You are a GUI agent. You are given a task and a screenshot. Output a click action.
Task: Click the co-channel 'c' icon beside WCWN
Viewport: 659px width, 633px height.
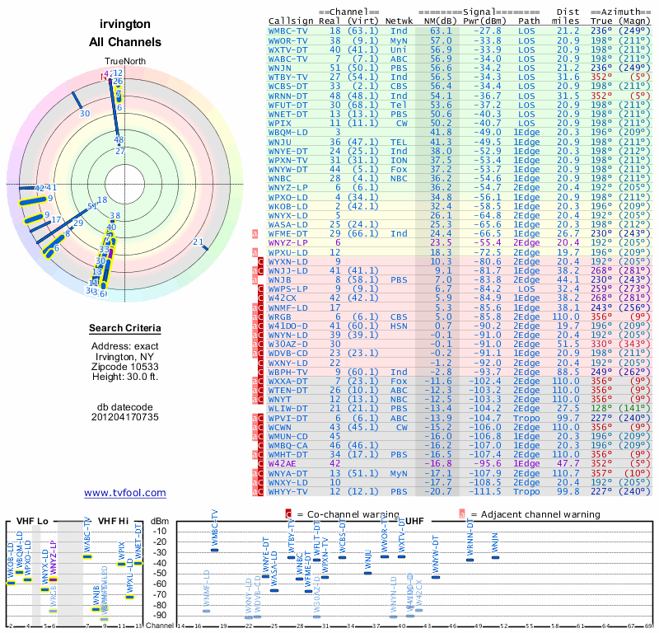[260, 427]
